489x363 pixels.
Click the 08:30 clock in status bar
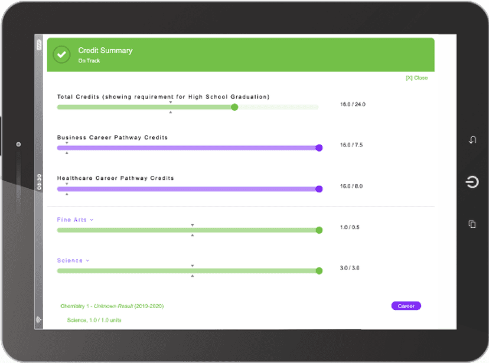40,181
